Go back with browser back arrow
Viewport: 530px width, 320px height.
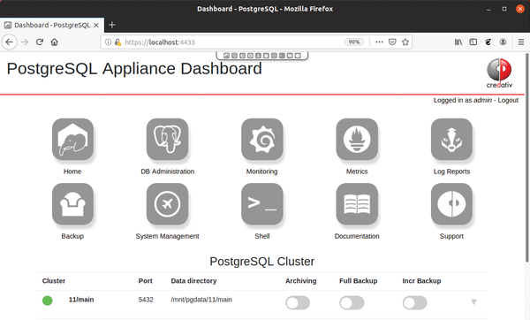(x=10, y=42)
